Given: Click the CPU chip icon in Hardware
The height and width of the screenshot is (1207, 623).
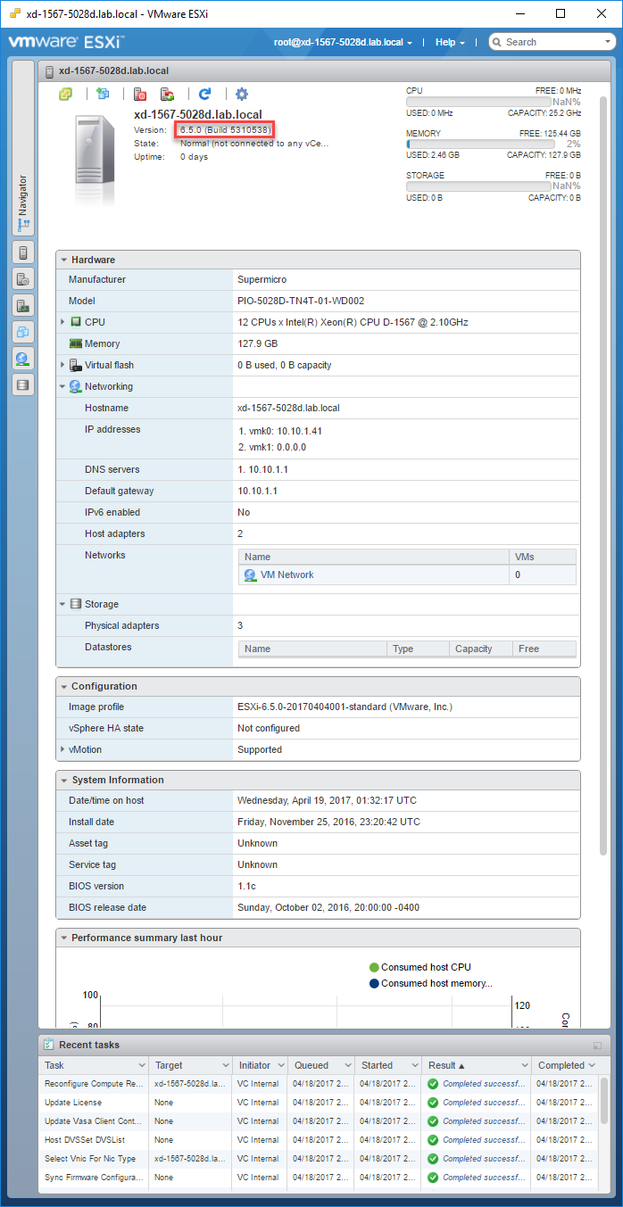Looking at the screenshot, I should [76, 322].
